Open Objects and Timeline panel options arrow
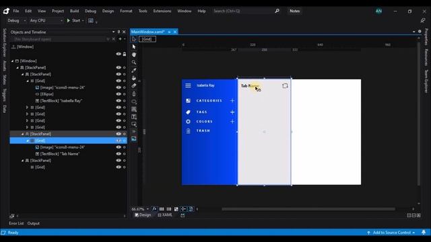Viewport: 431px width, 242px height. pyautogui.click(x=114, y=32)
